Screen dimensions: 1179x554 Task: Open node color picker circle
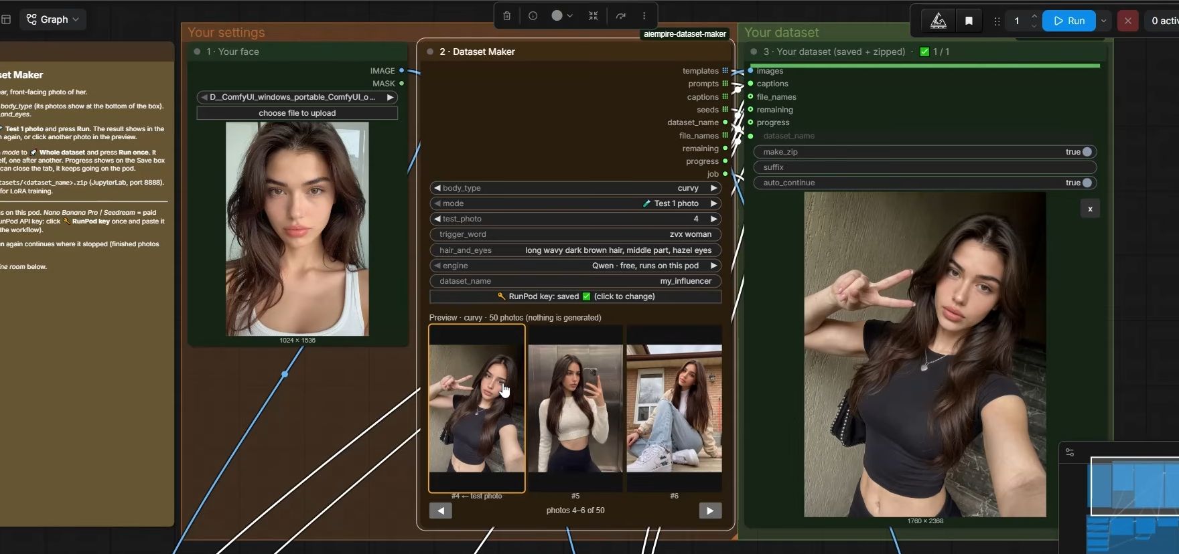557,16
